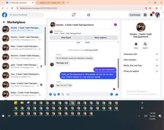Open the account profile picture menu
164x130 pixels.
click(157, 15)
